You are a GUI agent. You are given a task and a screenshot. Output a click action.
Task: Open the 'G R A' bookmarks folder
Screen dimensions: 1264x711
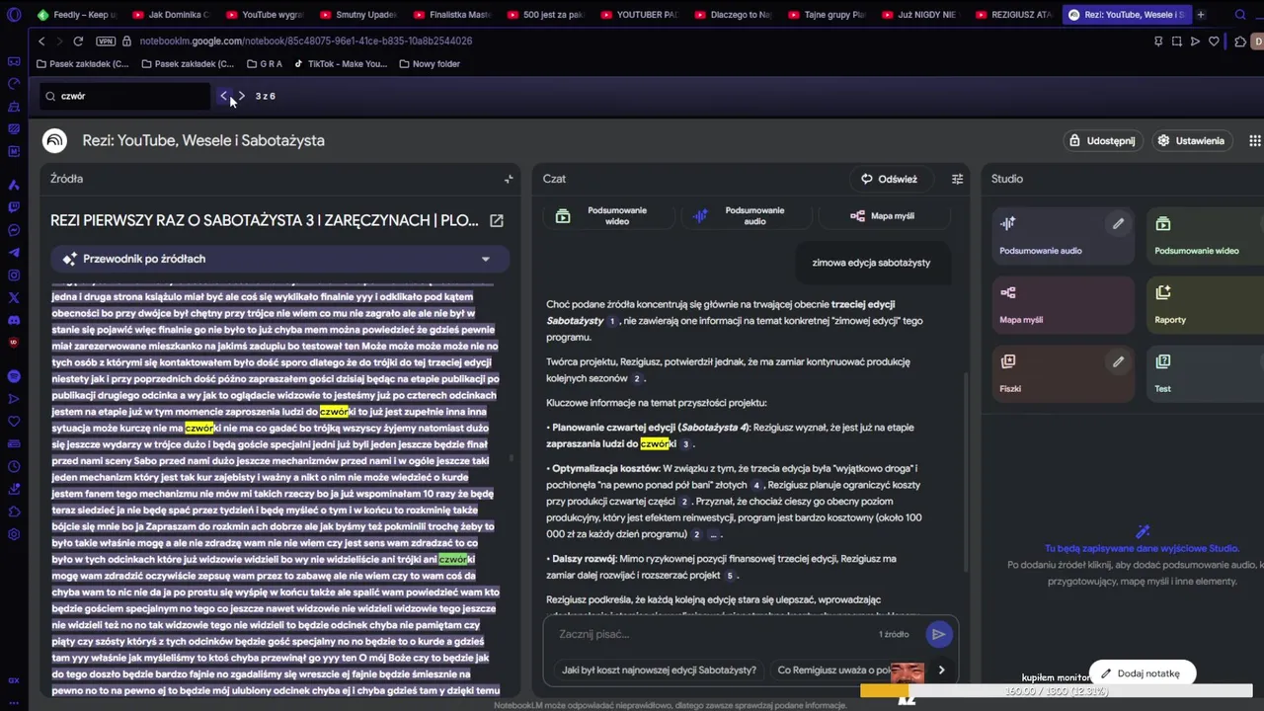click(264, 64)
